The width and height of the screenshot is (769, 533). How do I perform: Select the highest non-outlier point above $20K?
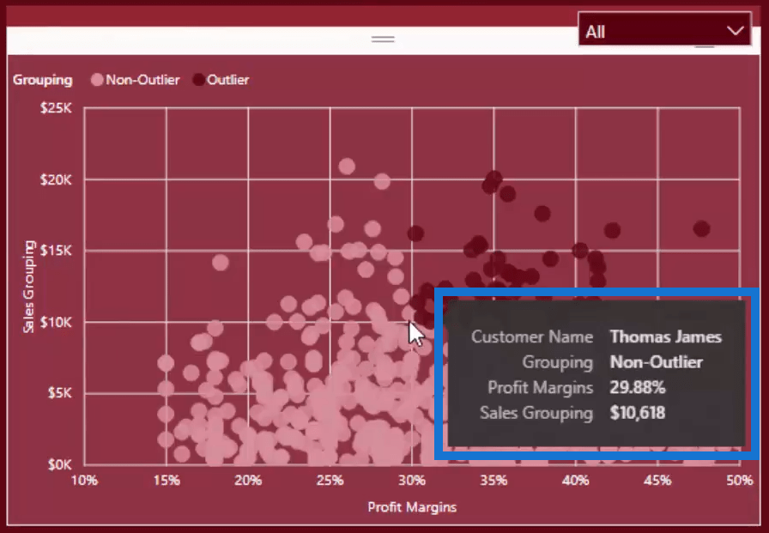point(347,167)
